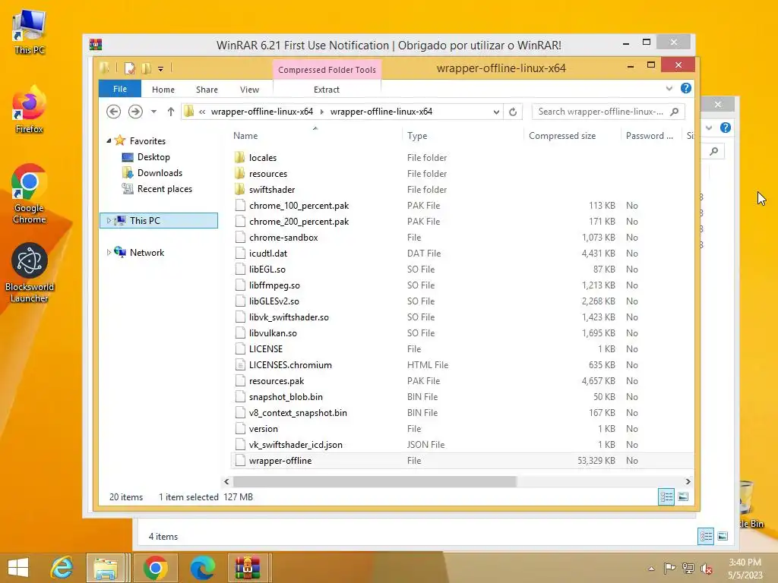Click the Explorer Forward arrow button
Screen dimensions: 778x583
click(135, 112)
